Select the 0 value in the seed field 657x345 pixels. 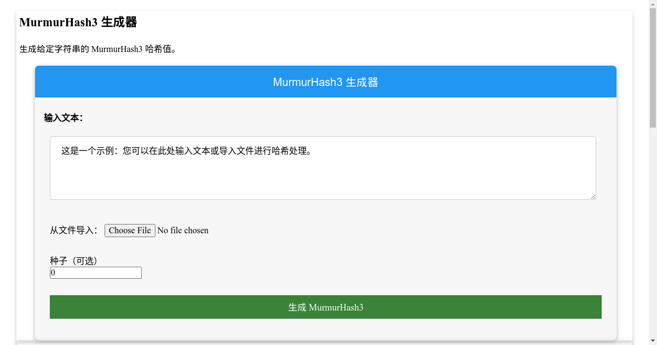(x=53, y=272)
